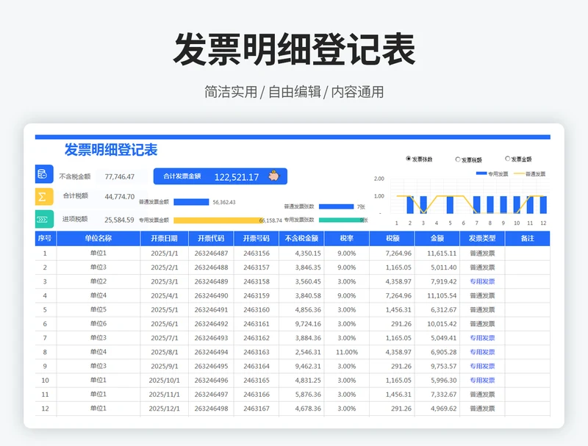The height and width of the screenshot is (446, 588).
Task: Select the 发票金额 radio button
Action: 507,159
